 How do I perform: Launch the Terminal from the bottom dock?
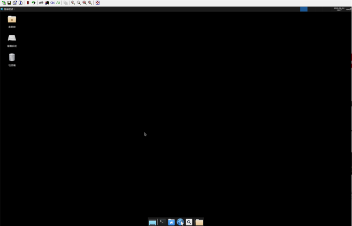162,222
